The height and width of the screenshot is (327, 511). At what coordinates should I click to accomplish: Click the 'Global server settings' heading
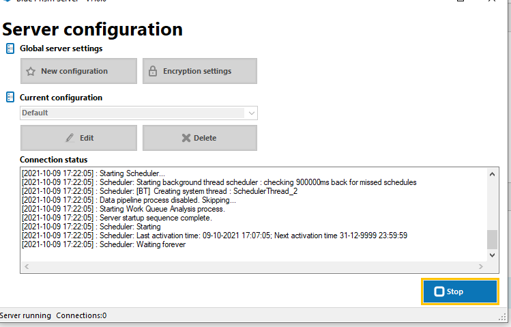tap(61, 48)
